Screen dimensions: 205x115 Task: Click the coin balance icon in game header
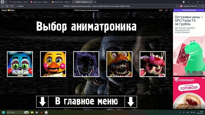point(161,10)
